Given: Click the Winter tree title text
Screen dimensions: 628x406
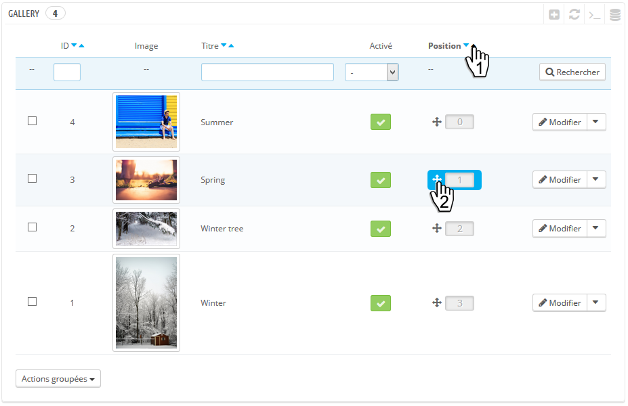Looking at the screenshot, I should (222, 229).
